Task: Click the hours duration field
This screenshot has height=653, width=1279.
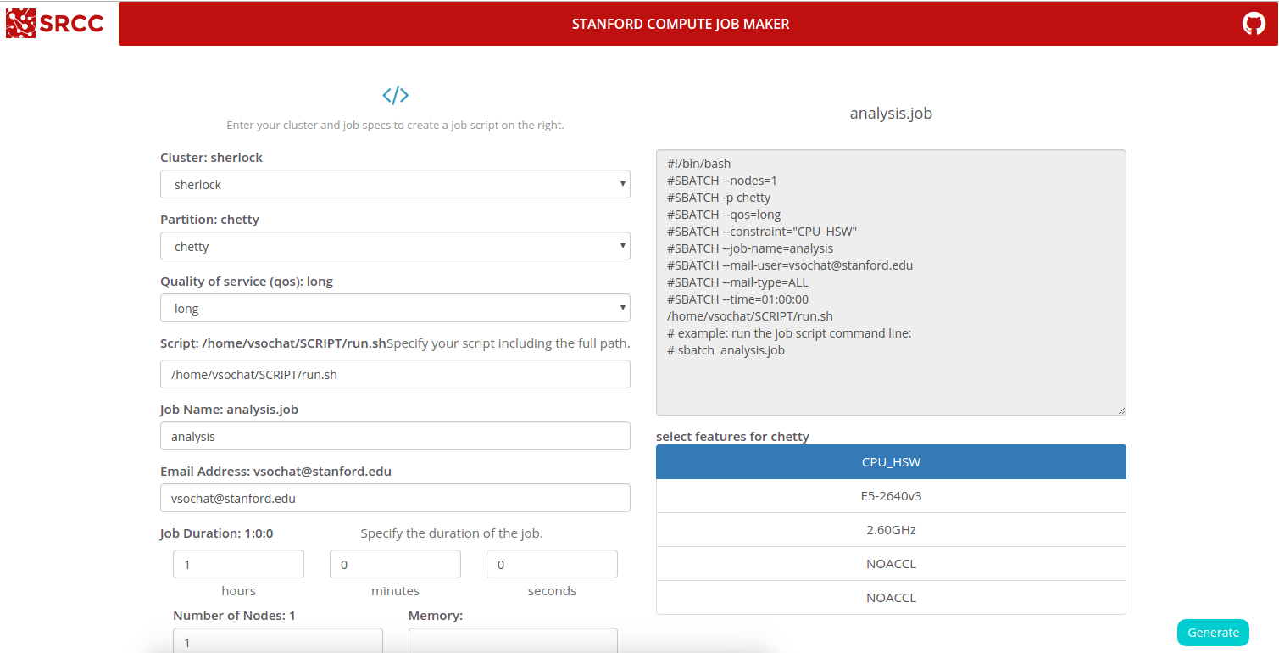Action: (238, 564)
